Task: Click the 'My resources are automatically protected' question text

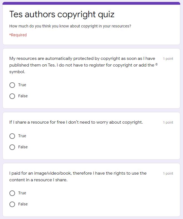Action: [x=84, y=65]
